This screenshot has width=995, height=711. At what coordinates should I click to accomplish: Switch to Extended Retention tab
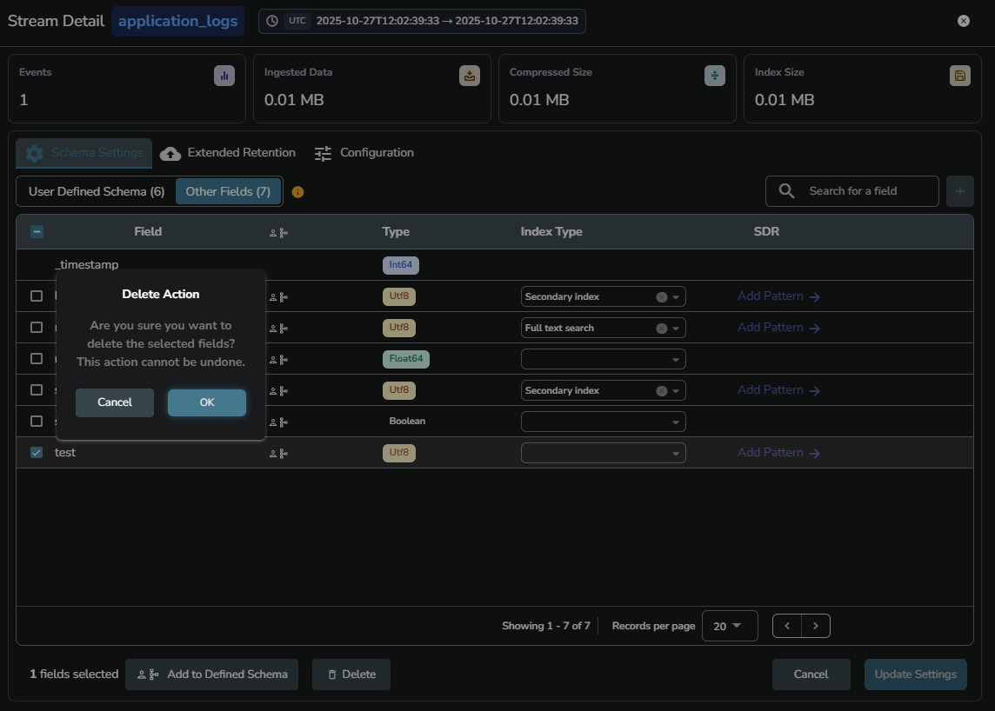pos(229,153)
